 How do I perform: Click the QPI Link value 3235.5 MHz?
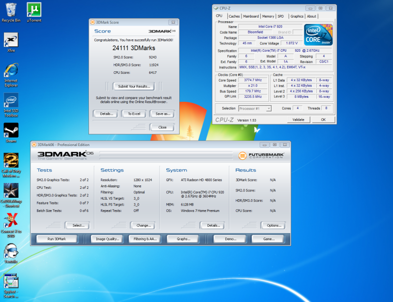click(x=253, y=97)
